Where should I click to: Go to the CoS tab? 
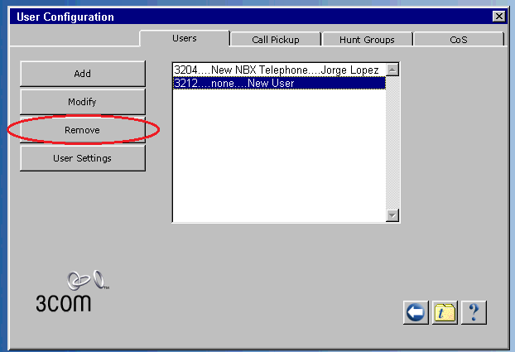[459, 39]
